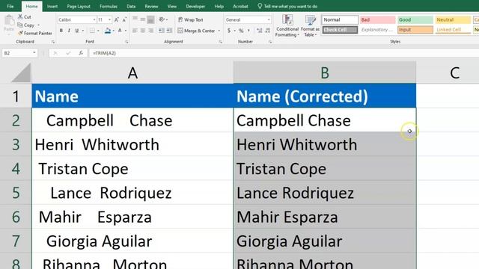The width and height of the screenshot is (479, 269).
Task: Click the lightbulb Tell me icon
Action: 260,6
